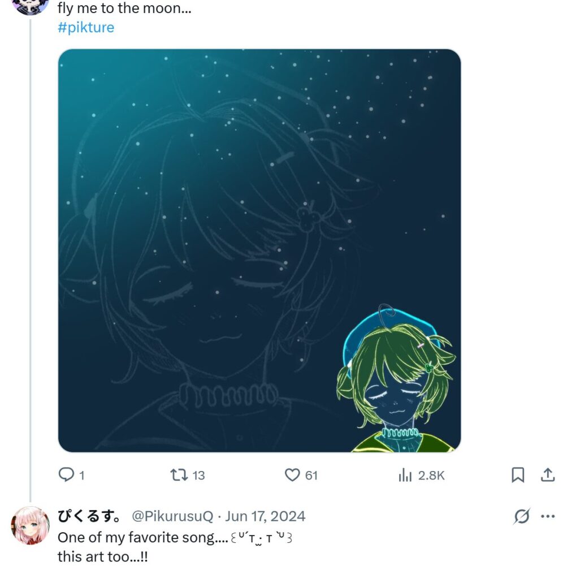Click the reply speech bubble icon
563x579 pixels.
pyautogui.click(x=67, y=475)
